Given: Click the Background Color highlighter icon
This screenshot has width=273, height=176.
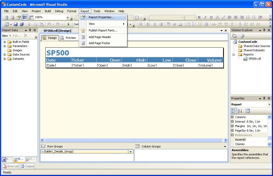Looking at the screenshot, I should [x=223, y=17].
